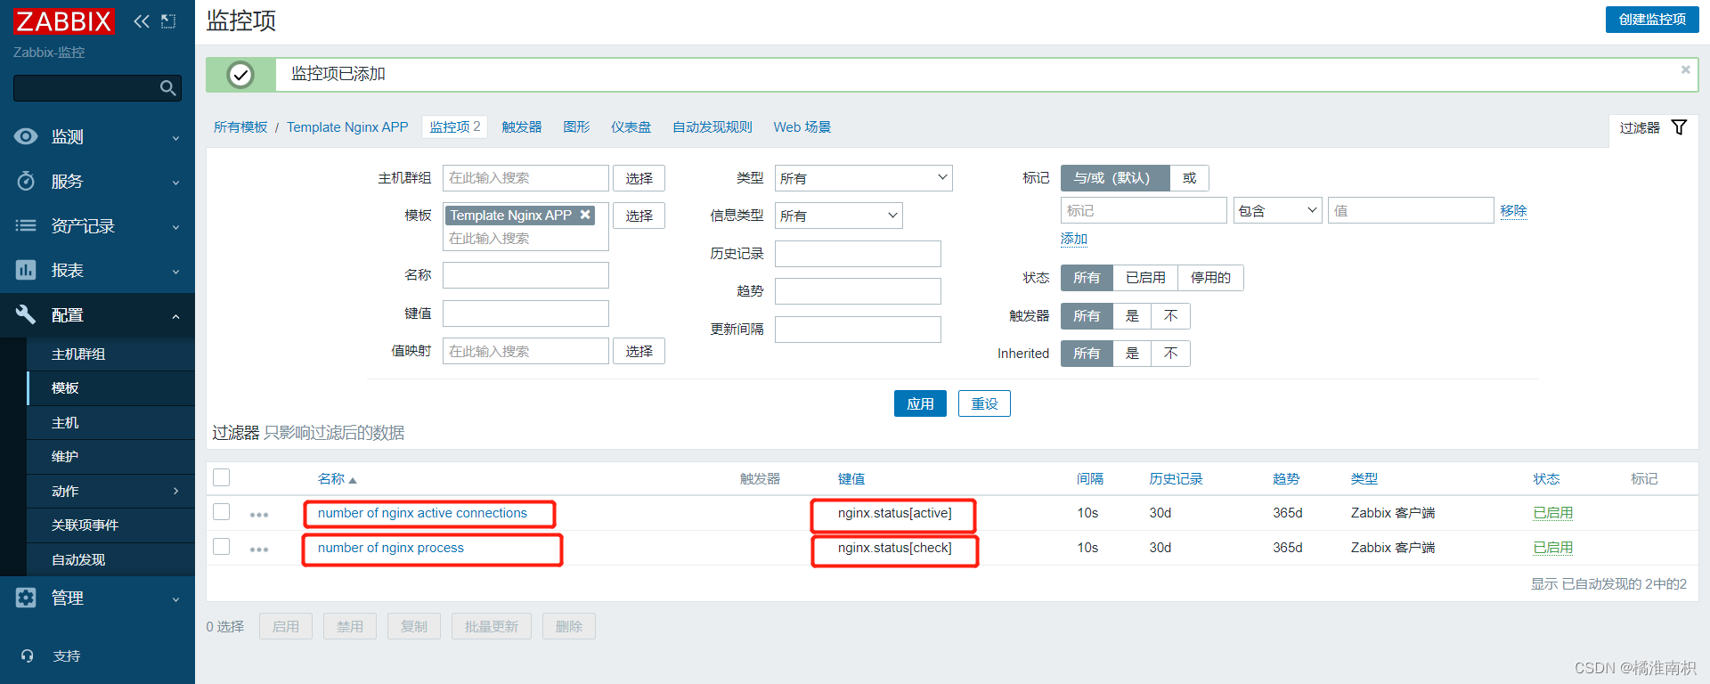Open the actions menu for the nginx process row

tap(259, 550)
